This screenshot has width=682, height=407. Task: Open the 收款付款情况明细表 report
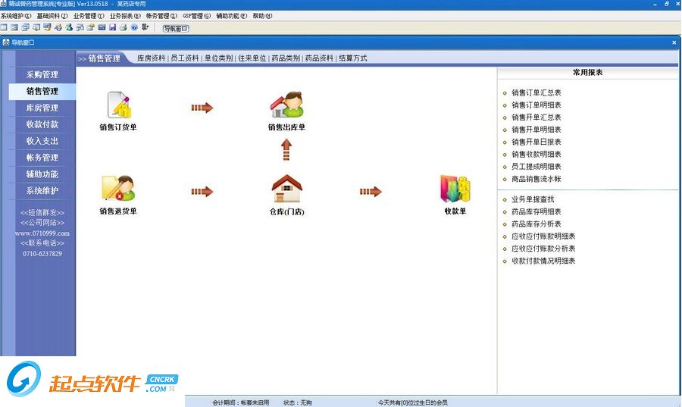(543, 261)
